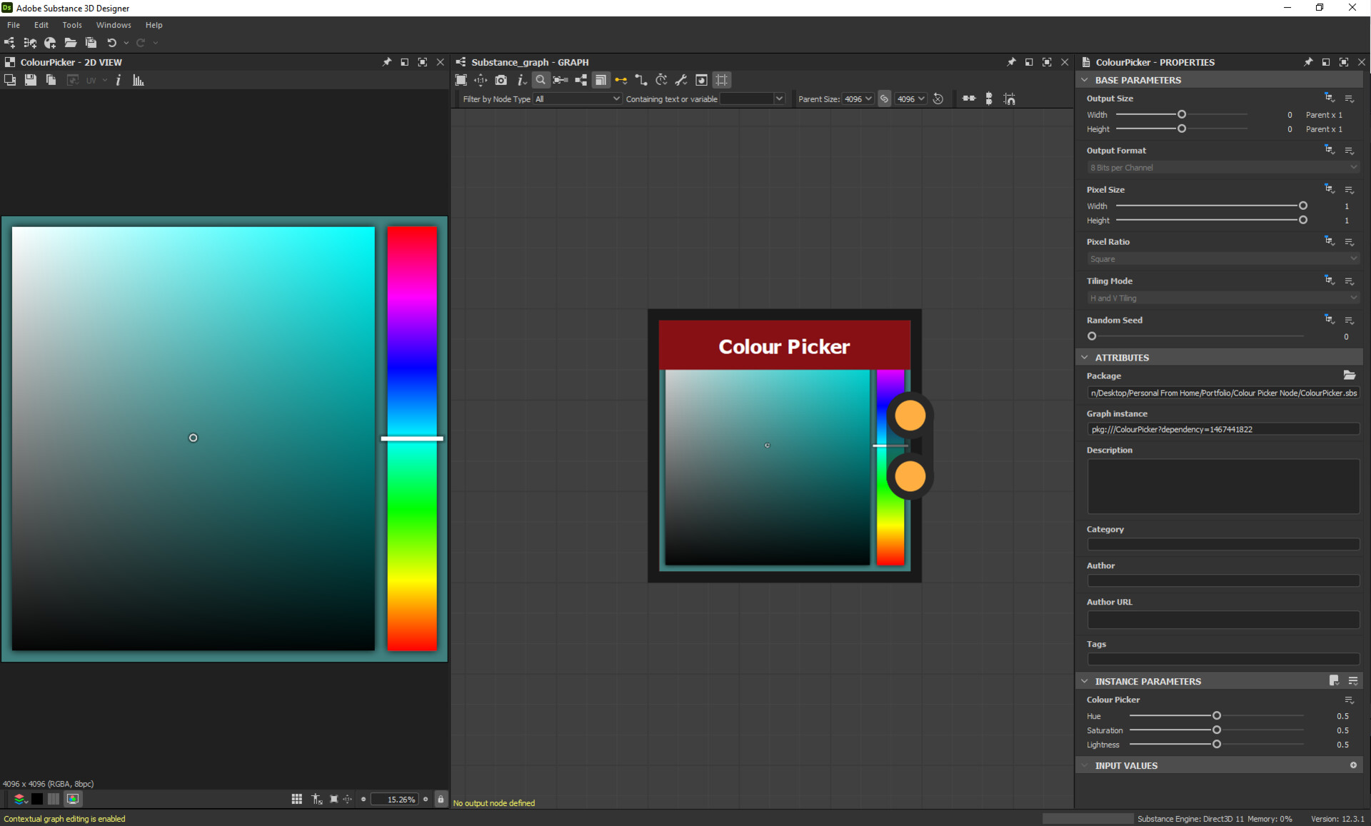Open the Parent Size 4096 dropdown
The width and height of the screenshot is (1371, 826).
(x=858, y=99)
